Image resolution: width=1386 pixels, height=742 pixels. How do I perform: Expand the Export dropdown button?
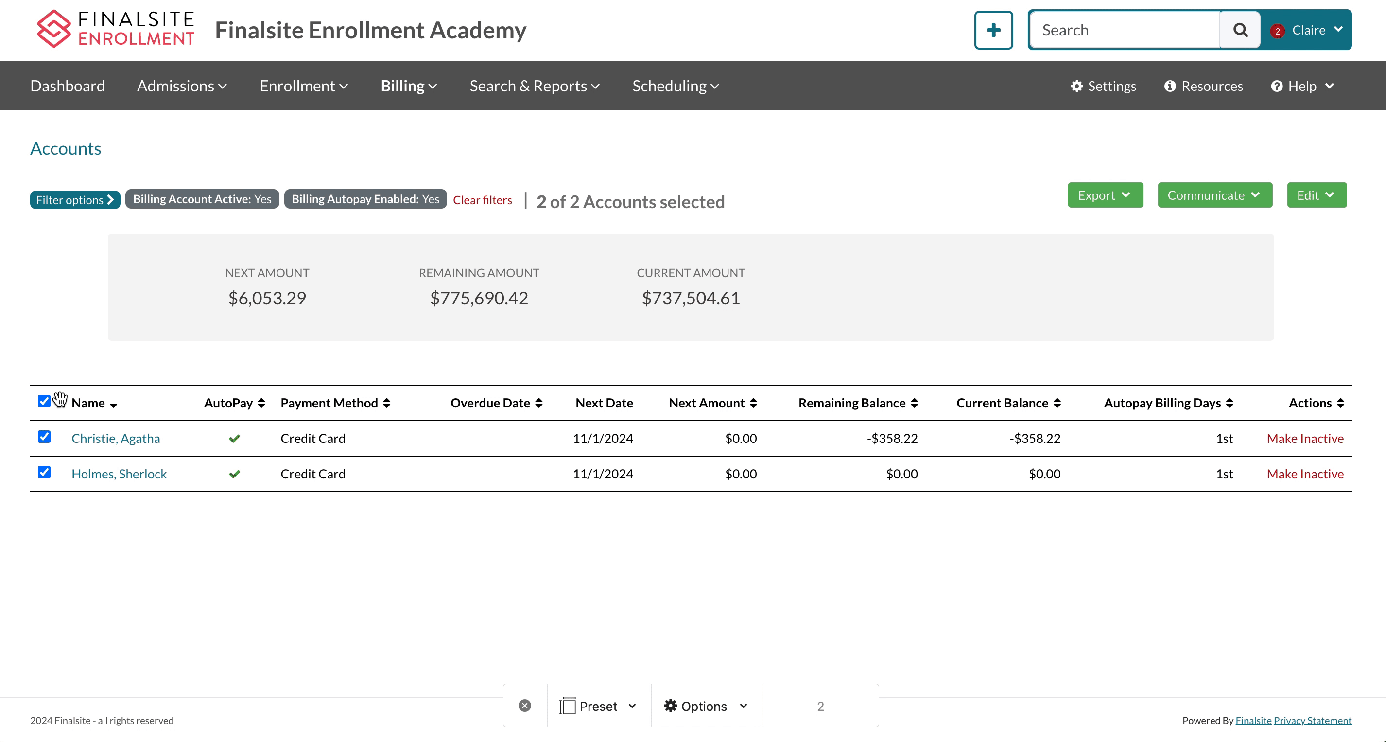(1106, 195)
